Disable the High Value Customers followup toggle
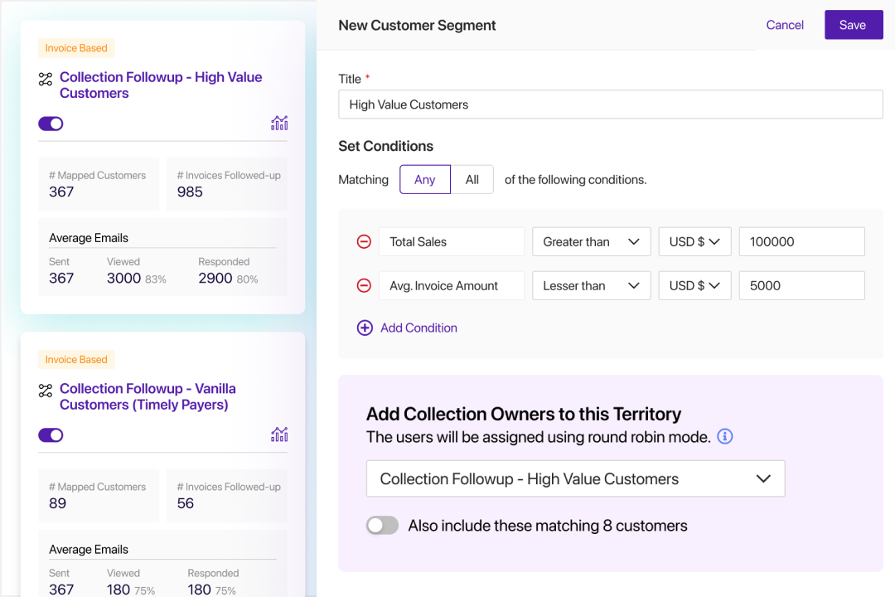 pos(51,124)
